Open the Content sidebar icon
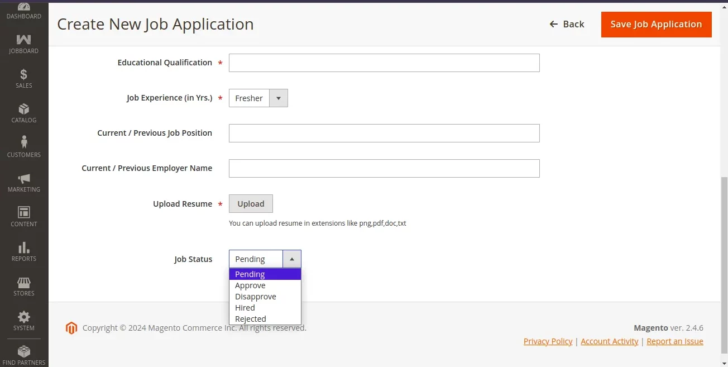 pyautogui.click(x=23, y=213)
